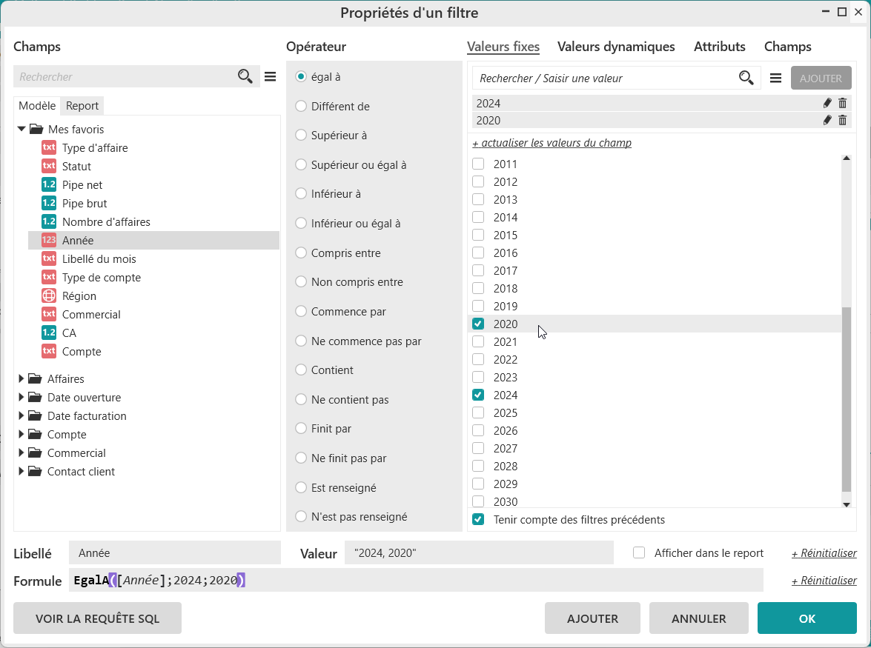Open the Report tab
Viewport: 871px width, 648px height.
click(82, 106)
